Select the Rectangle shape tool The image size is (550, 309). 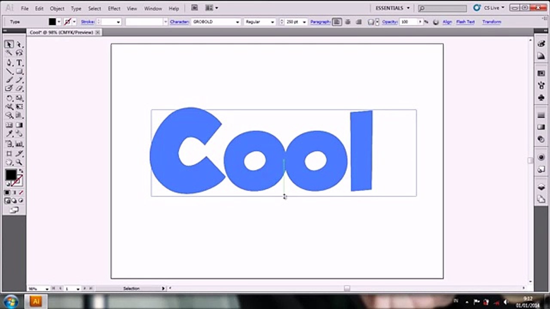click(x=19, y=71)
